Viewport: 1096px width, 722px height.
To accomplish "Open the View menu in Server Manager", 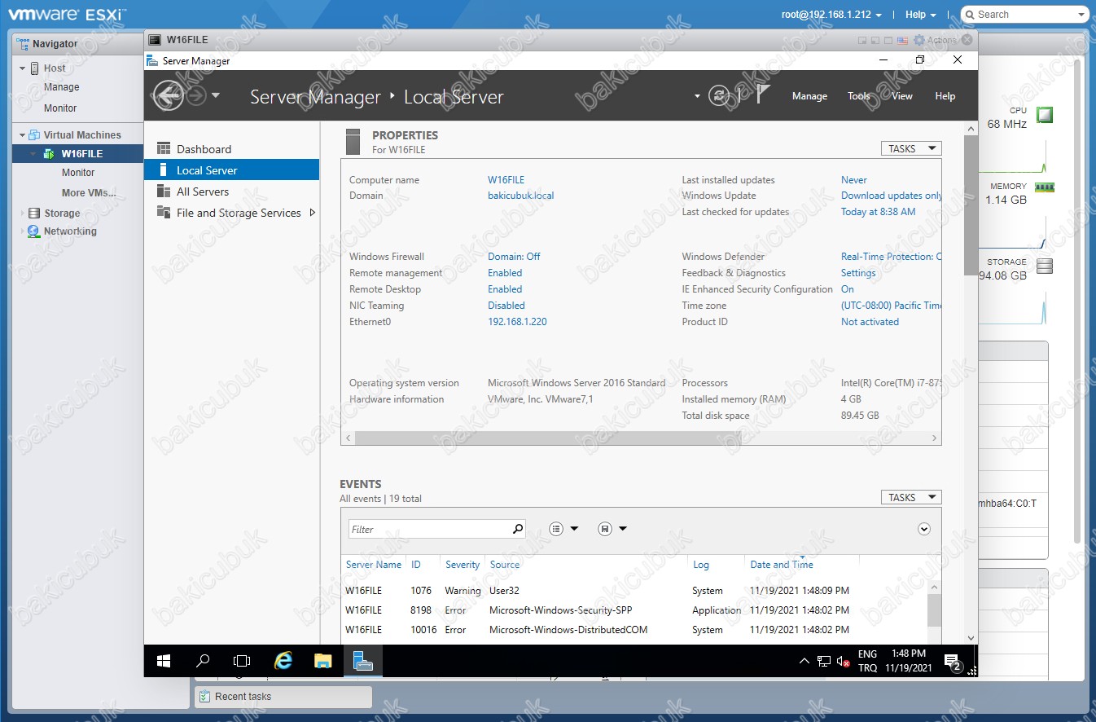I will [x=902, y=96].
